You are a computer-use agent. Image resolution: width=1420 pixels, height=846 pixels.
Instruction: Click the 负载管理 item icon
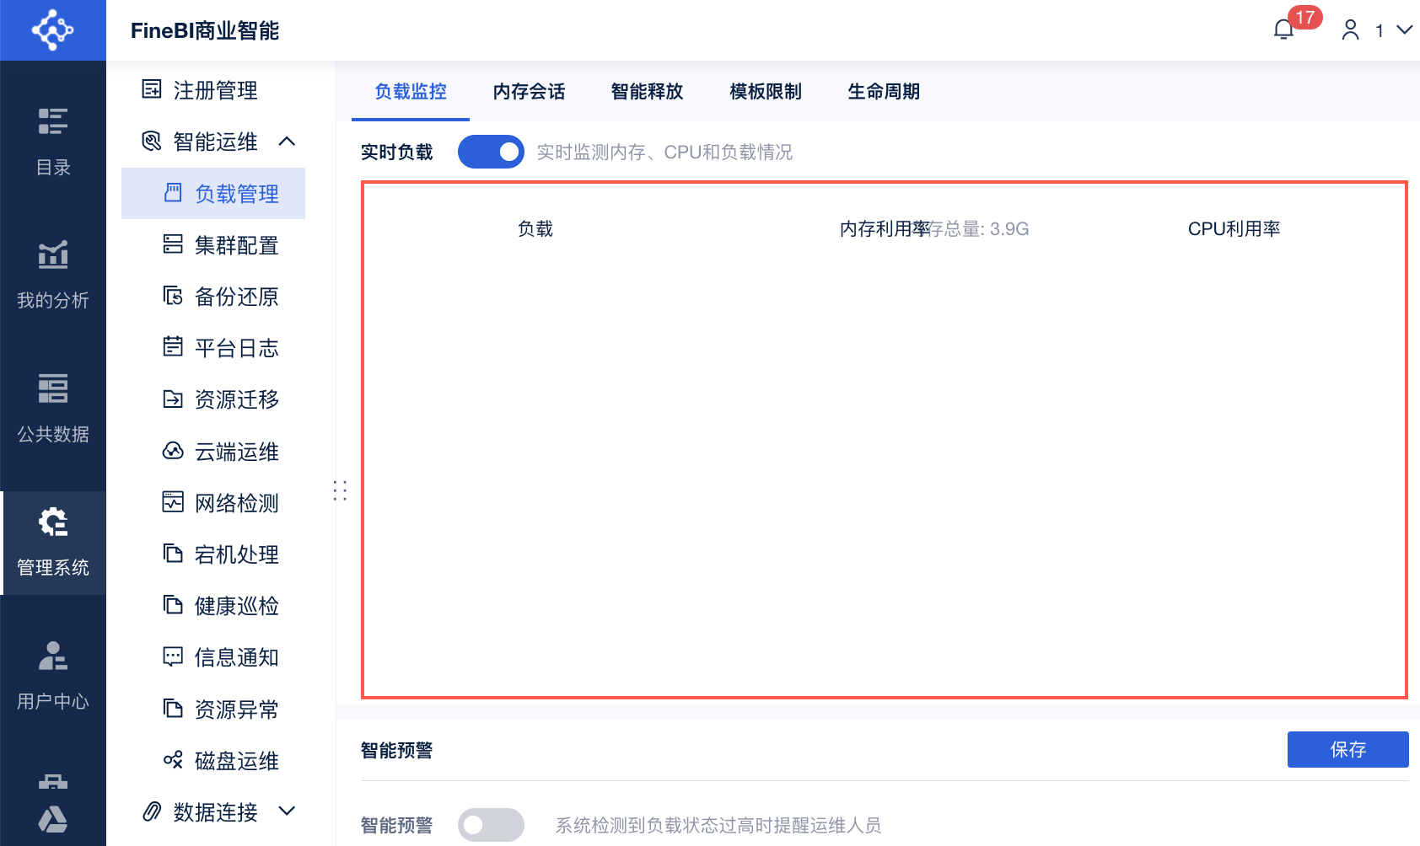tap(173, 193)
